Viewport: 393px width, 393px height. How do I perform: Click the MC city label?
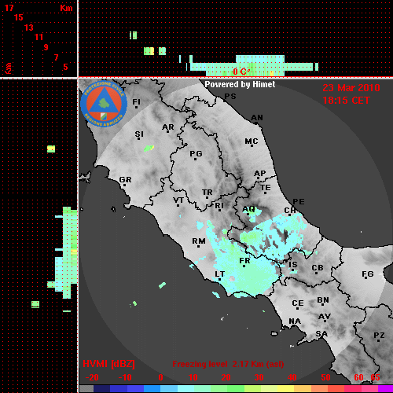pyautogui.click(x=252, y=141)
